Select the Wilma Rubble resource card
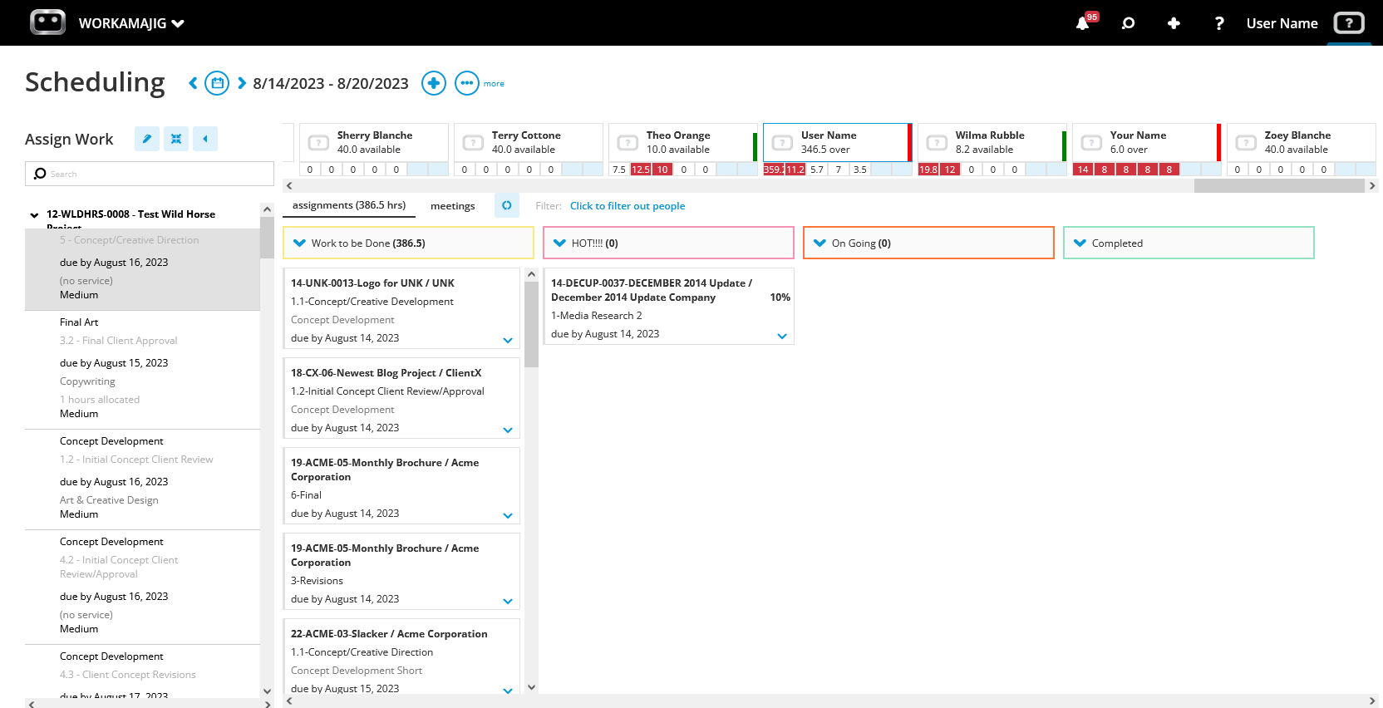Screen dimensions: 1383x708 click(992, 142)
